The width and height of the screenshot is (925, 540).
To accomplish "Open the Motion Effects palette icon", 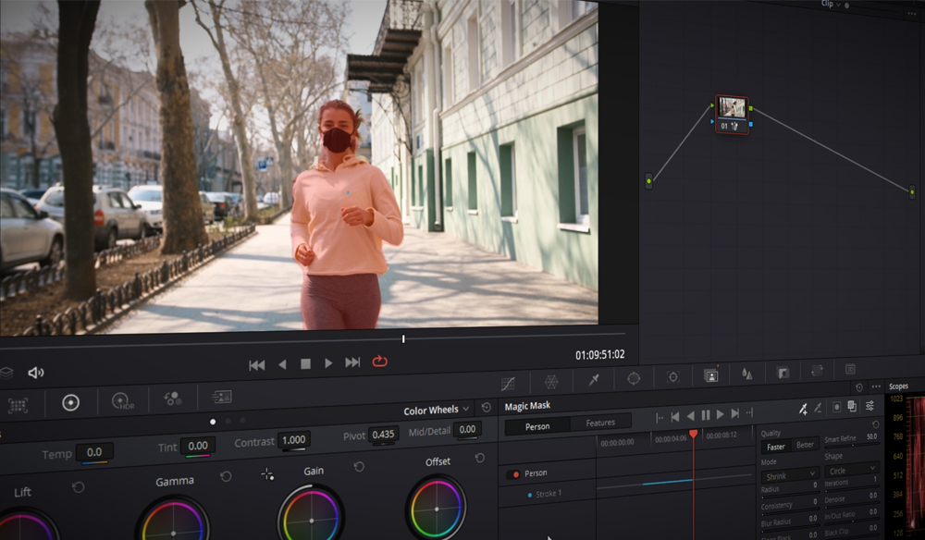I will tap(222, 397).
